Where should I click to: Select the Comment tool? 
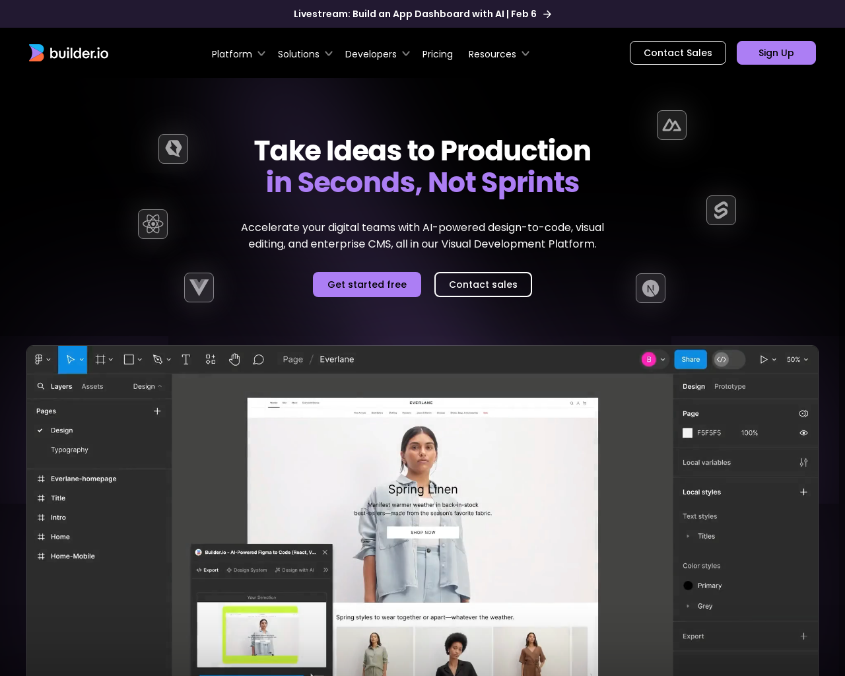259,359
